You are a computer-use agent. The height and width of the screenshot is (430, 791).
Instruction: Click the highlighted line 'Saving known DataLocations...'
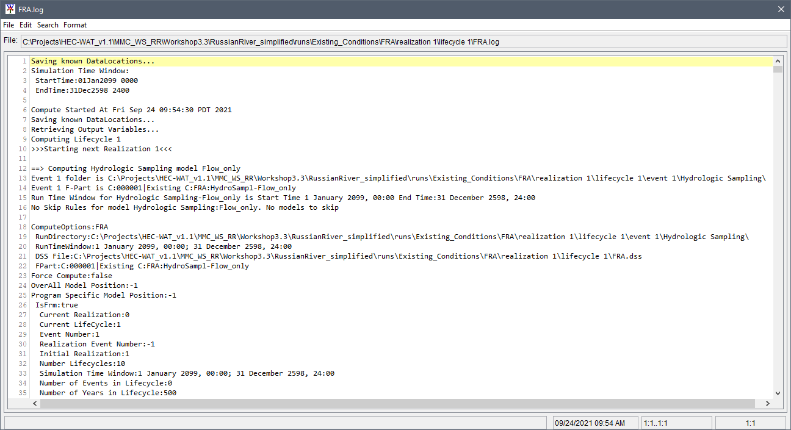pos(92,60)
